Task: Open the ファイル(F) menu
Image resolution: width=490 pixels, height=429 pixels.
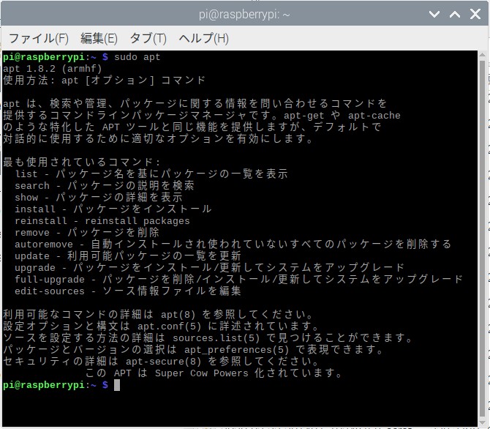Action: 39,39
